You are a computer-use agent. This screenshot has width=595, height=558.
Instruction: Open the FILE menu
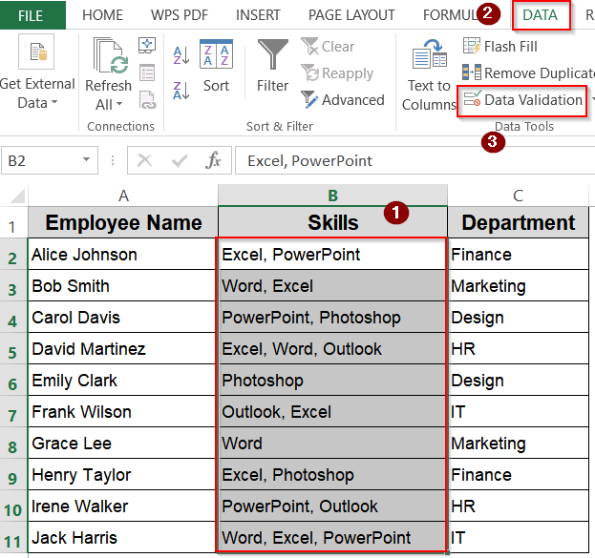tap(31, 15)
